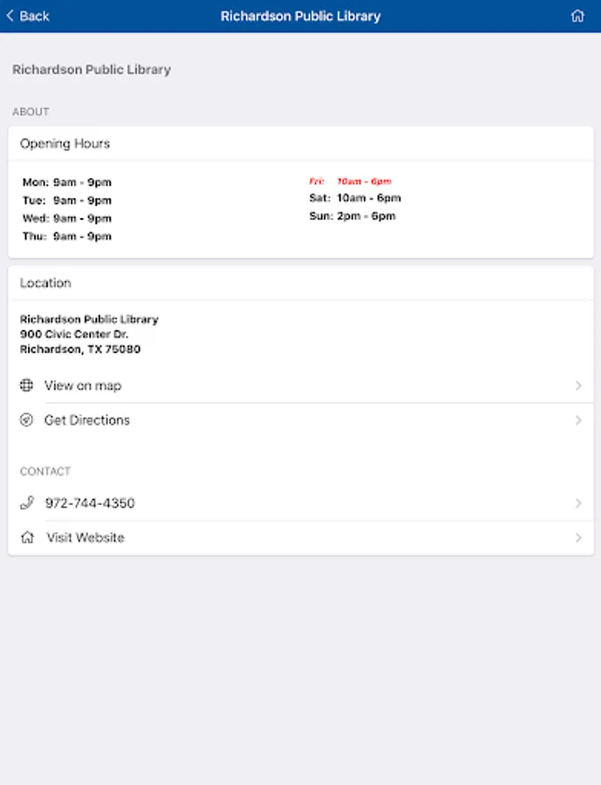The image size is (601, 785).
Task: Open View on map link
Action: click(x=83, y=386)
